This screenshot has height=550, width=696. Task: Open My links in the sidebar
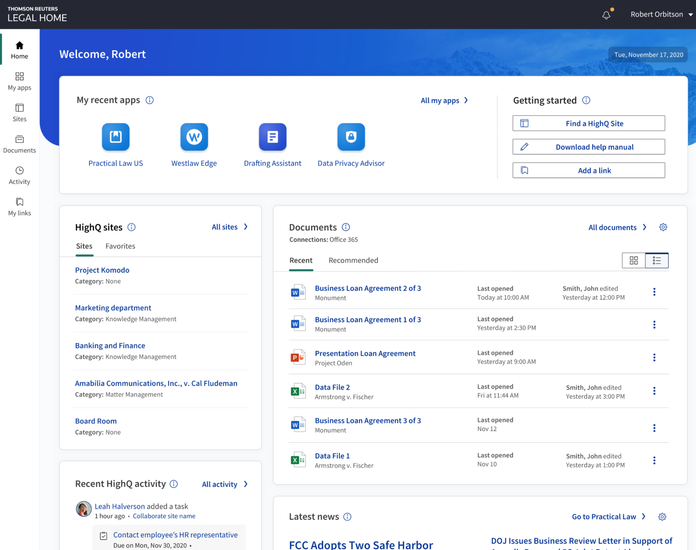click(19, 206)
